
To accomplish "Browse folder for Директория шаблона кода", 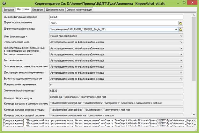I will (180, 30).
